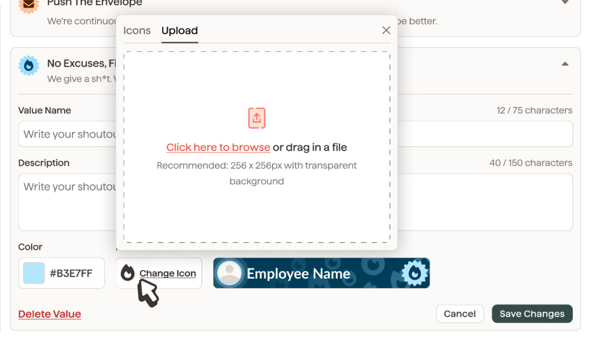
Task: Click the Cancel button
Action: (x=460, y=314)
